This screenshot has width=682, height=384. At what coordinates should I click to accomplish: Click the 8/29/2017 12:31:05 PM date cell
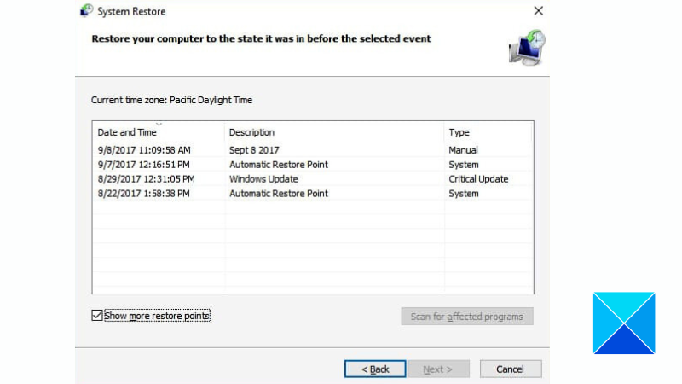[146, 179]
